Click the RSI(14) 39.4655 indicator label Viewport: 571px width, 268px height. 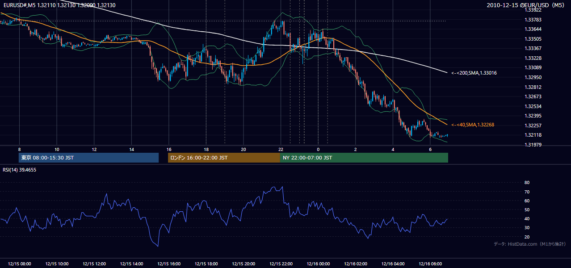pos(20,170)
